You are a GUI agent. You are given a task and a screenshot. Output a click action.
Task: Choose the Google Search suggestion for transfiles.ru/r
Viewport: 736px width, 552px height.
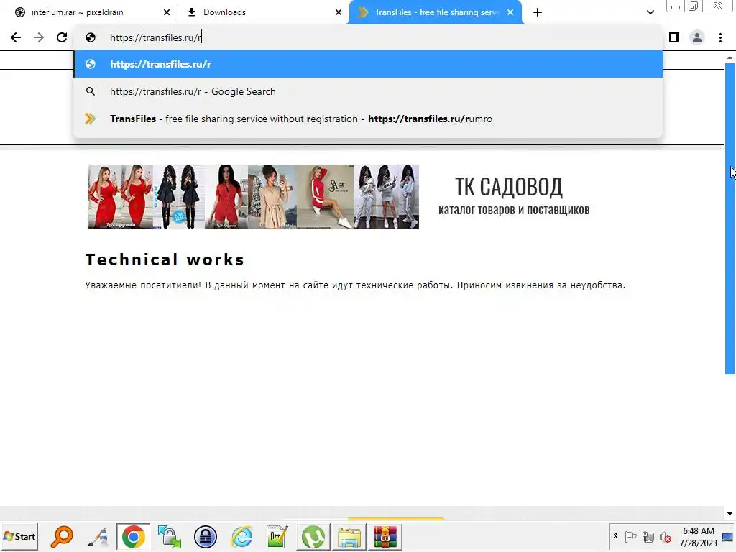point(369,91)
